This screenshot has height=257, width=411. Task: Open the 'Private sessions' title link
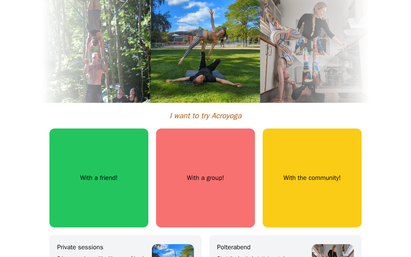pos(80,247)
